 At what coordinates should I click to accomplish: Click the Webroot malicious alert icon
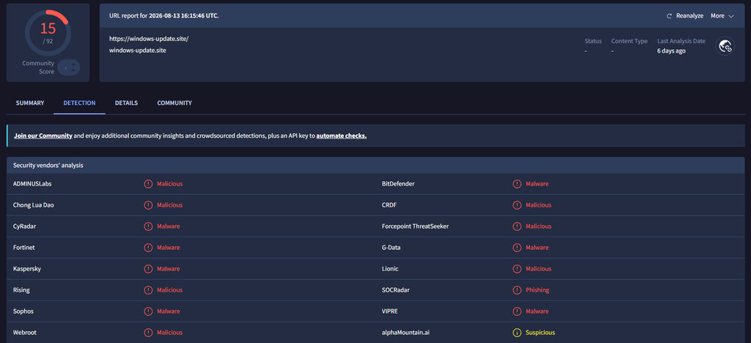pyautogui.click(x=148, y=333)
